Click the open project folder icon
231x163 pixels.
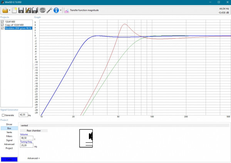(5, 10)
